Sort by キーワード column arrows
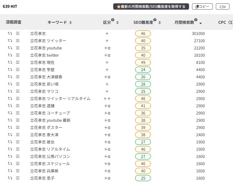The height and width of the screenshot is (182, 233). click(70, 23)
